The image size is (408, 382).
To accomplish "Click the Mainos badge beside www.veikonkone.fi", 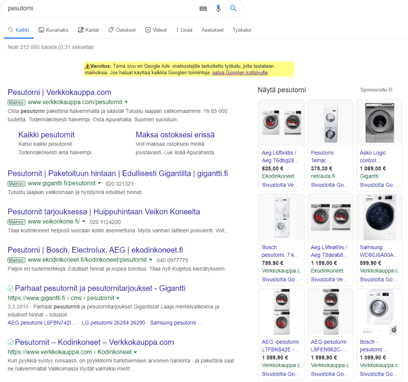I will [16, 222].
